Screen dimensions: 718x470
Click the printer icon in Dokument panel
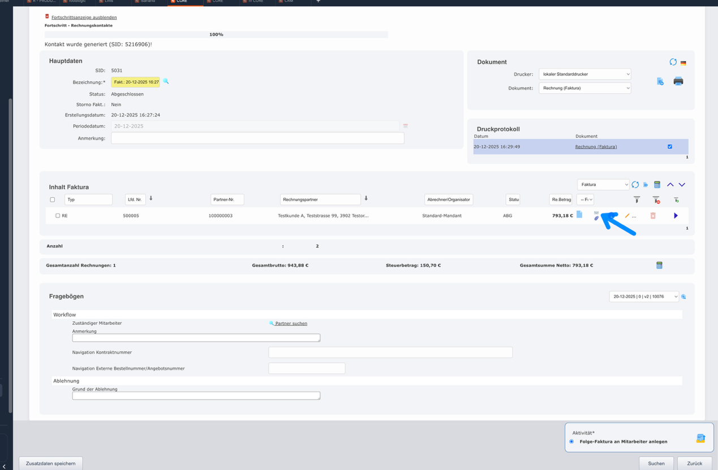point(678,81)
